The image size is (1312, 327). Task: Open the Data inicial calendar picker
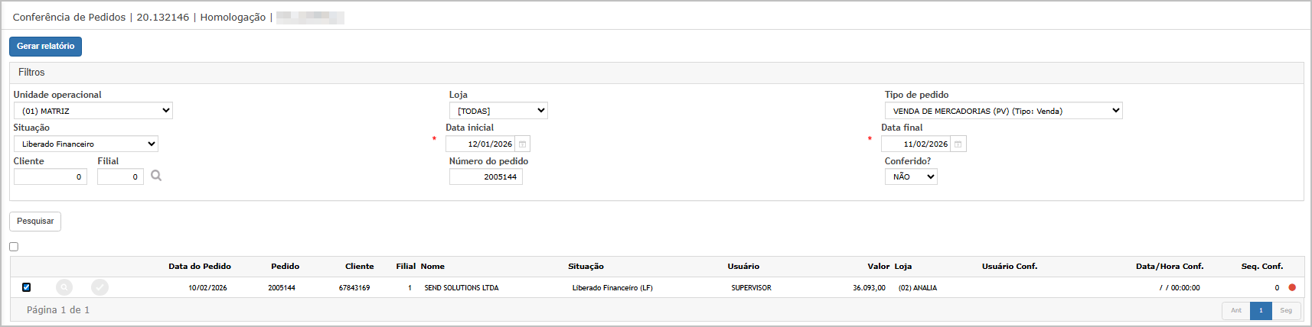(523, 144)
